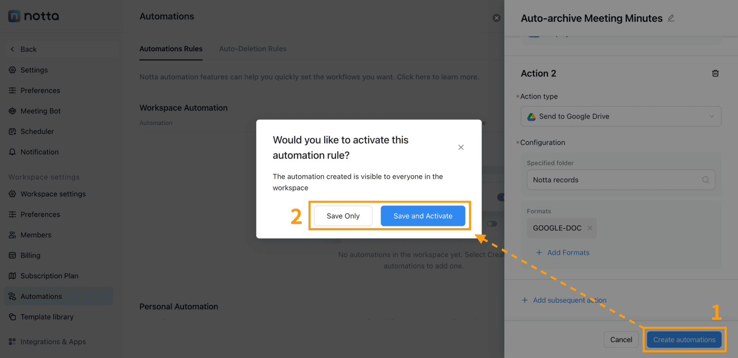Close the side panel with round X icon
The width and height of the screenshot is (738, 358).
pos(496,18)
